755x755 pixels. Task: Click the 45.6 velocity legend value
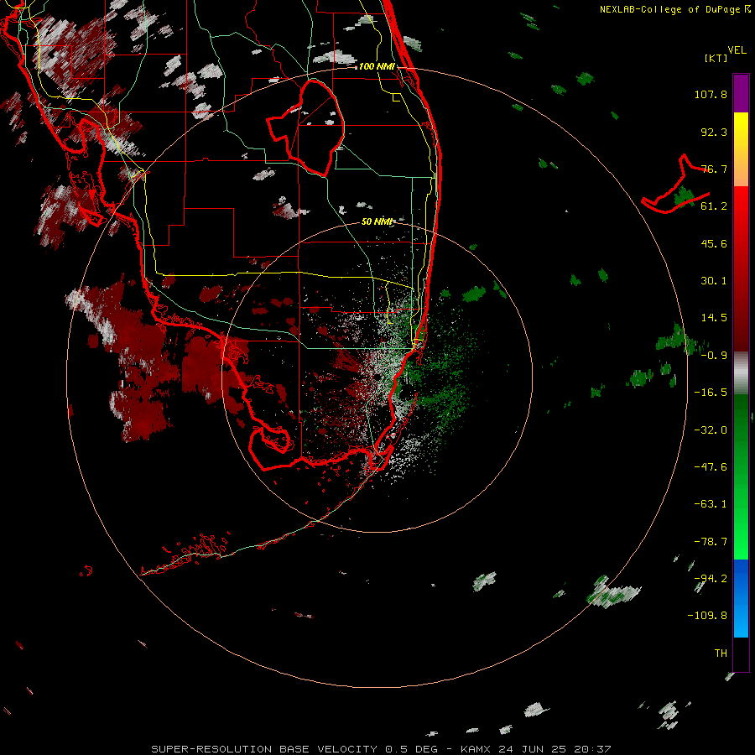point(714,243)
